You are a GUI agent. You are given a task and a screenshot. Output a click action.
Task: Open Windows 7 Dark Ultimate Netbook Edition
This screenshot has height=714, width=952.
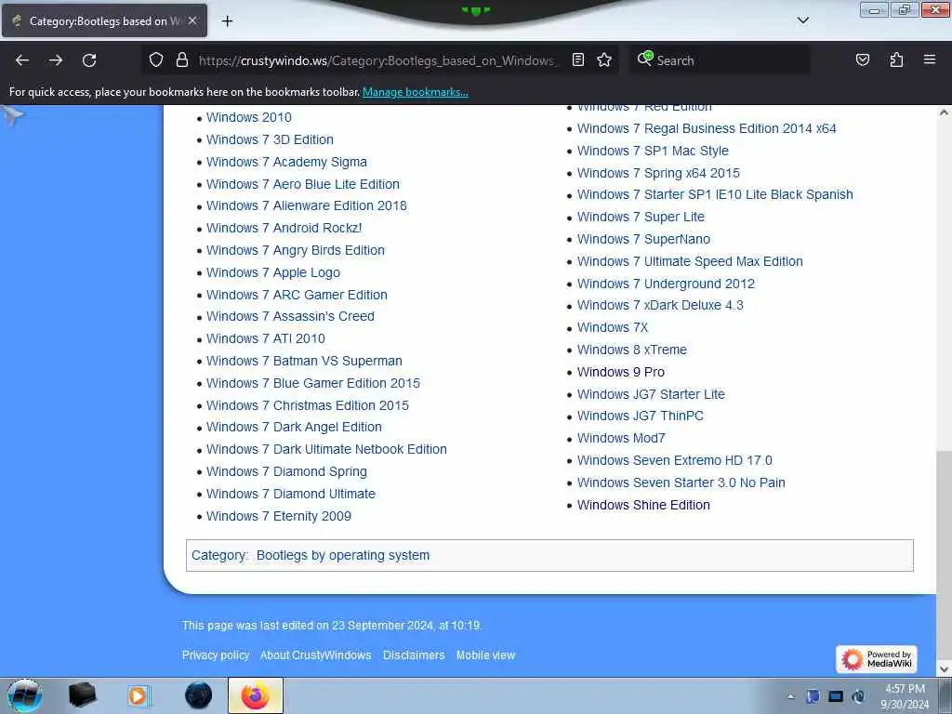(326, 449)
